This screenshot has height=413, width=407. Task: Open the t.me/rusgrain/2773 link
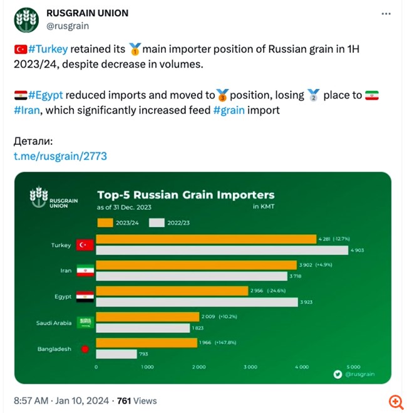56,155
